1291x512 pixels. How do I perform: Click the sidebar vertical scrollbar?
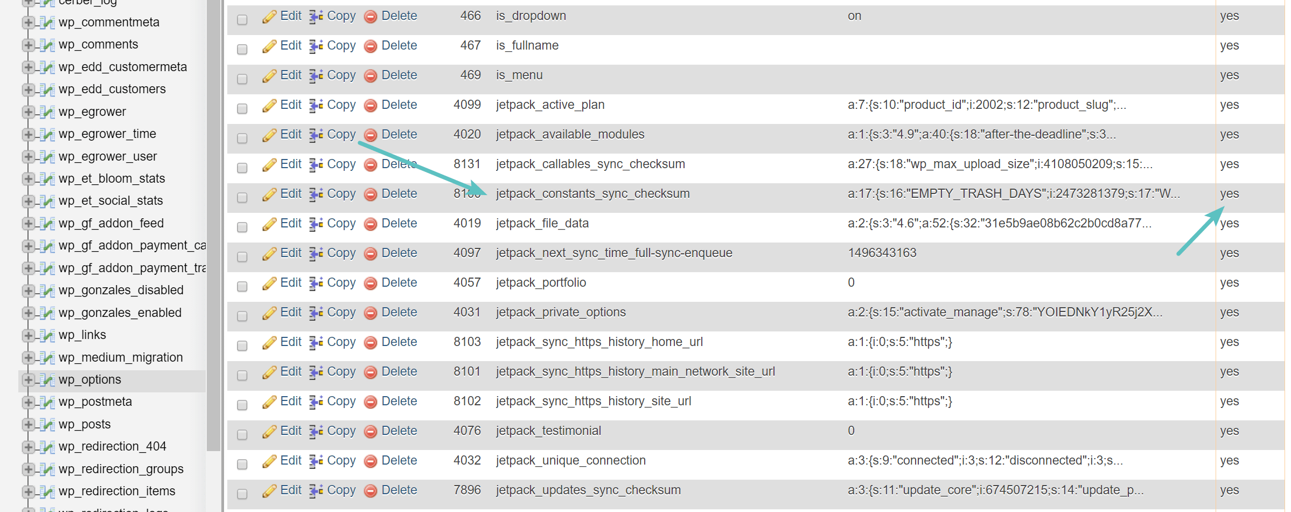click(214, 216)
